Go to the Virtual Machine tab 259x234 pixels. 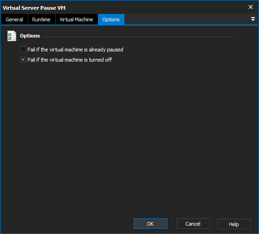tap(77, 19)
